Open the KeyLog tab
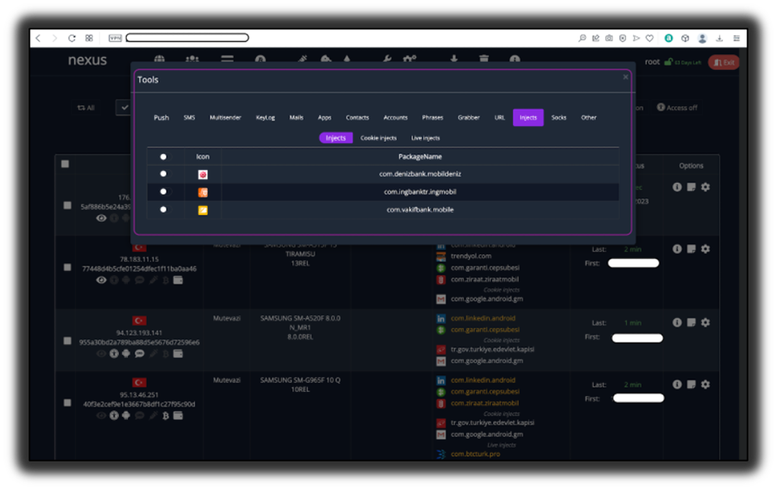 pos(265,118)
